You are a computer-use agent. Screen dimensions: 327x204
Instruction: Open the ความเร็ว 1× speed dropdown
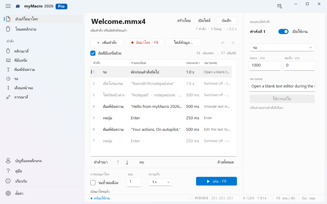pos(160,182)
